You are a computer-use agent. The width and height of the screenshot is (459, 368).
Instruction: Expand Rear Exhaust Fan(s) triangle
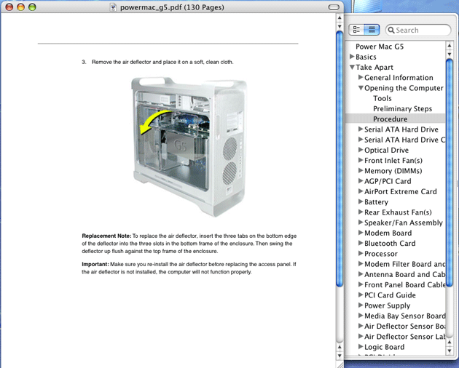pyautogui.click(x=361, y=212)
